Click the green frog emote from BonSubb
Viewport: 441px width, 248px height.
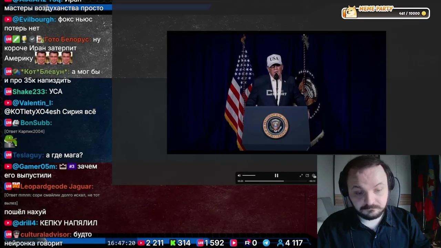click(10, 141)
